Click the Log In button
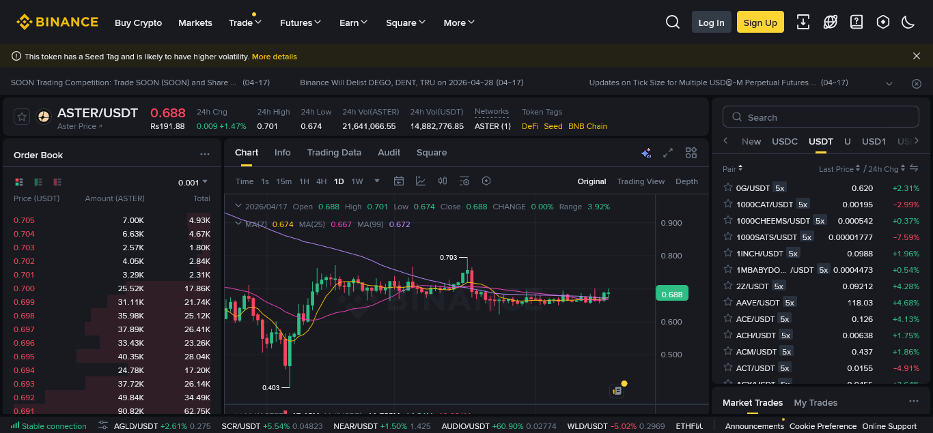 click(x=711, y=22)
